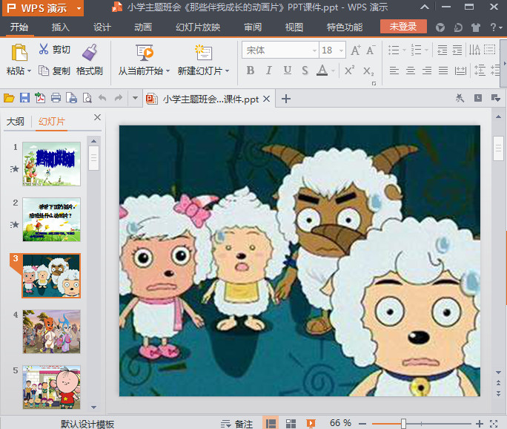Open print preview icon
Viewport: 507px width, 429px height.
[87, 98]
